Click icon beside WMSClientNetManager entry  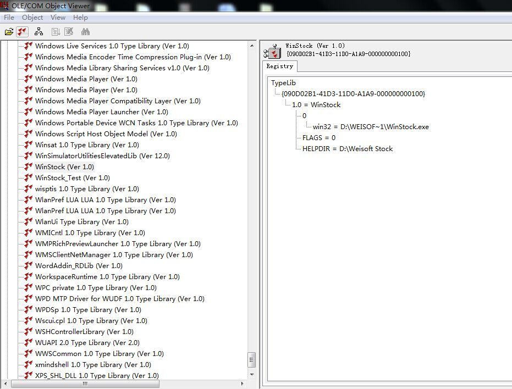click(29, 254)
